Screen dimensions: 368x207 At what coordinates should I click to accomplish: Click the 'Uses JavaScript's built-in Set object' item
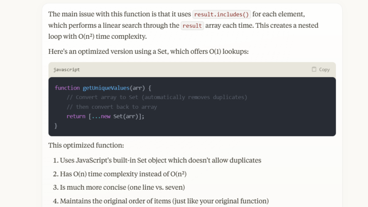[x=161, y=160]
